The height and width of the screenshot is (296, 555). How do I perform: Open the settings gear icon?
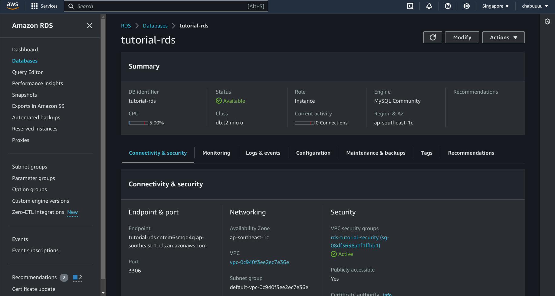pyautogui.click(x=467, y=6)
